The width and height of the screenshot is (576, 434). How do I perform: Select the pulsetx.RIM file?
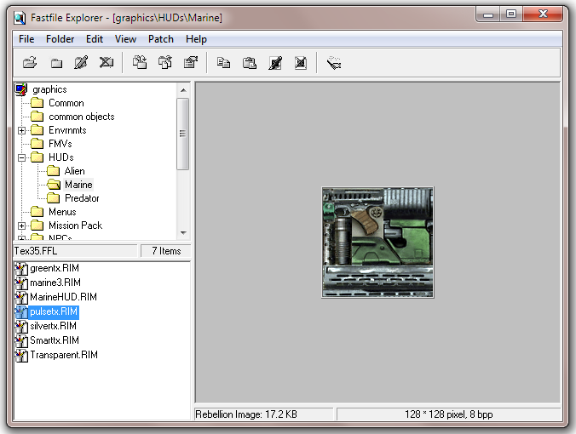point(54,311)
